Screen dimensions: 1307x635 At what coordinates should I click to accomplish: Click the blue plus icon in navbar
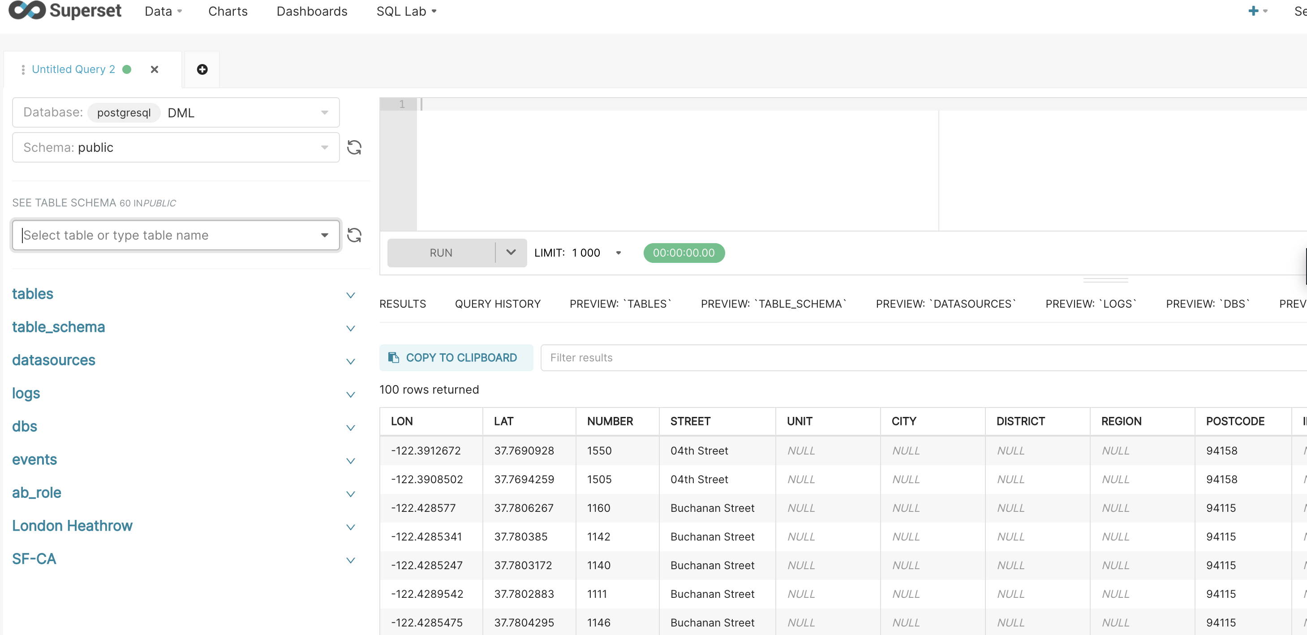1253,11
